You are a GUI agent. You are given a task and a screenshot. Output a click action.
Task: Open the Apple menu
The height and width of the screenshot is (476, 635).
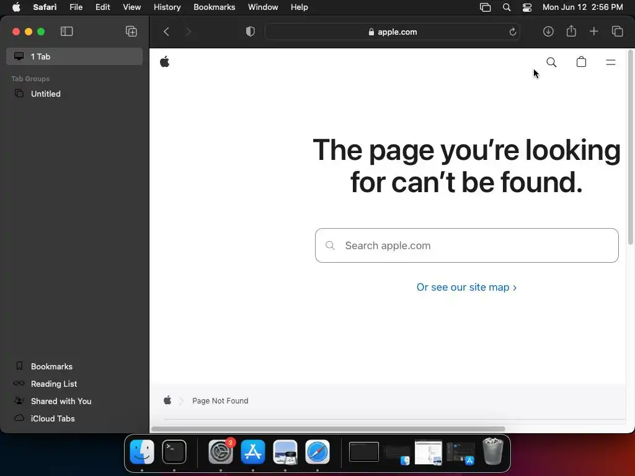point(16,7)
